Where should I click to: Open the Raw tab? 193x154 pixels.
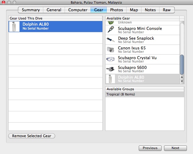(167, 10)
